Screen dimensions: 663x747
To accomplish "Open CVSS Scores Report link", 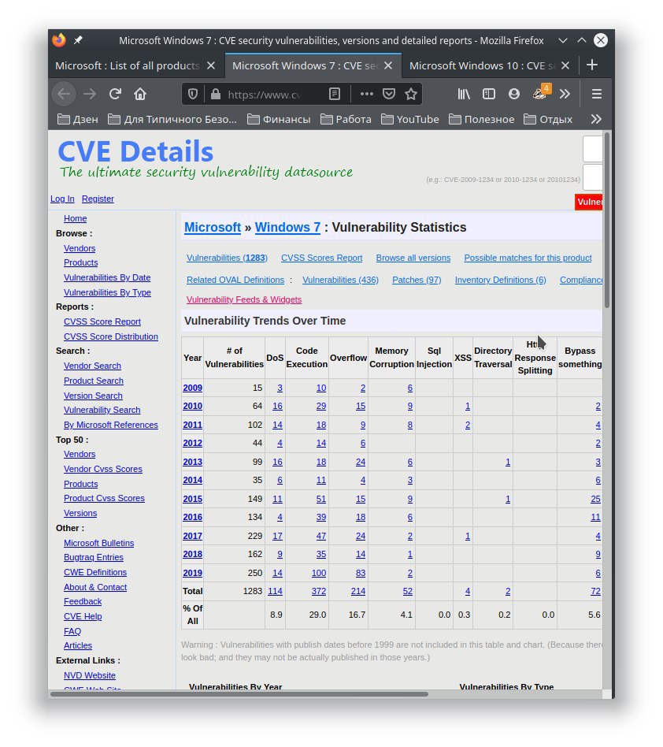I will pyautogui.click(x=321, y=258).
